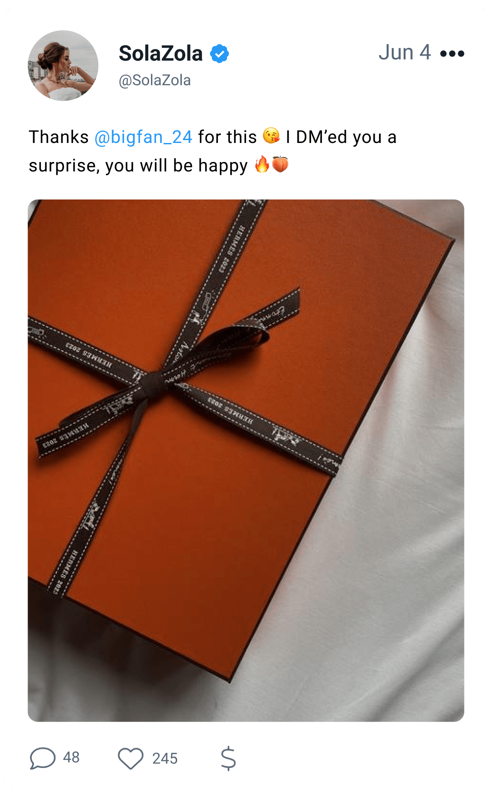Click the 48 comments count
Screen dimensions: 492x797
[x=71, y=758]
